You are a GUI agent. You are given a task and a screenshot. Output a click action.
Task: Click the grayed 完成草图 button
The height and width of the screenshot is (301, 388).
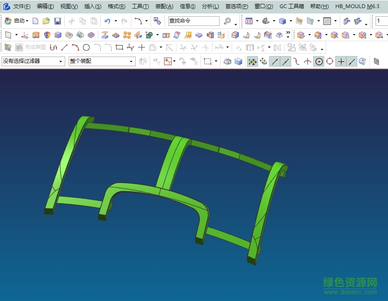click(x=30, y=47)
